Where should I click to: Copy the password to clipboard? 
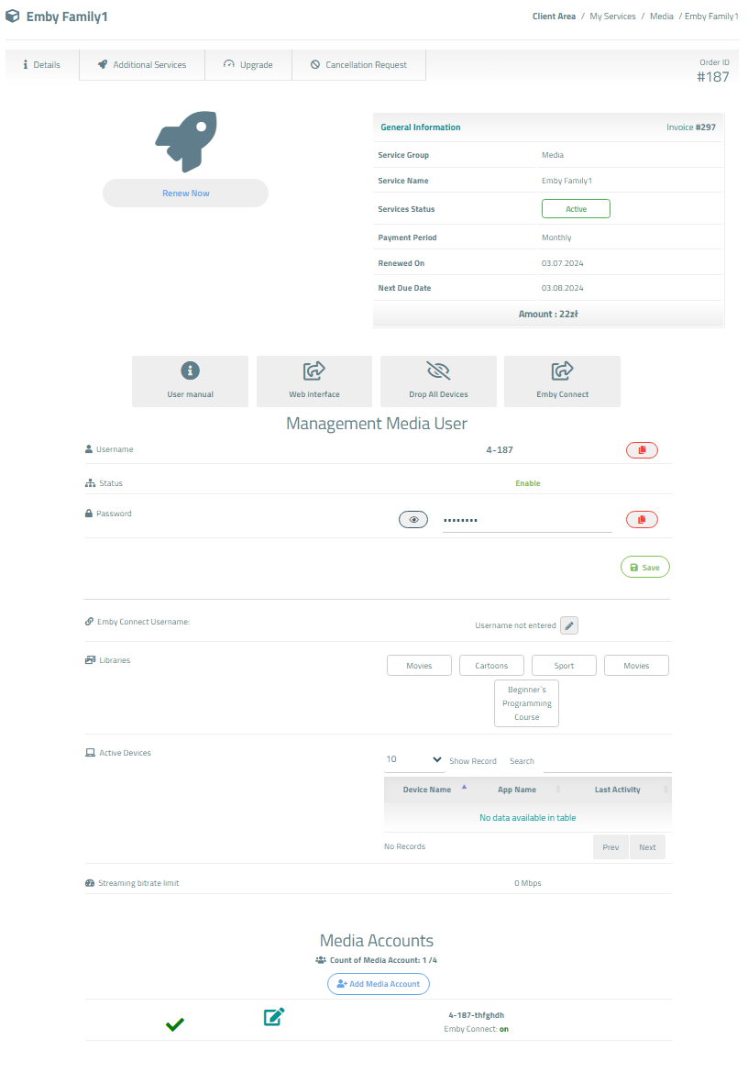tap(642, 520)
